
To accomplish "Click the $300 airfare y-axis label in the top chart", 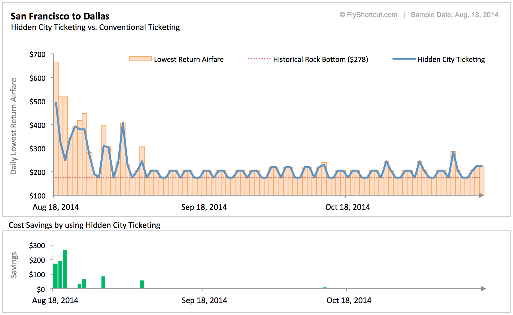I will (x=38, y=149).
